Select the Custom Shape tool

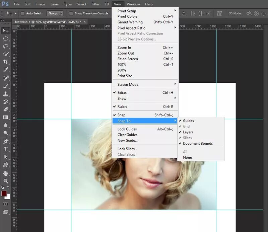6,165
